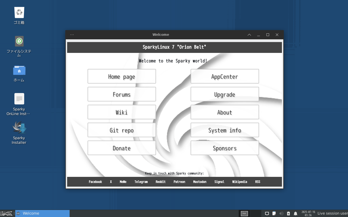Visit the Reddit link
Screen dimensions: 348x217
click(161, 182)
